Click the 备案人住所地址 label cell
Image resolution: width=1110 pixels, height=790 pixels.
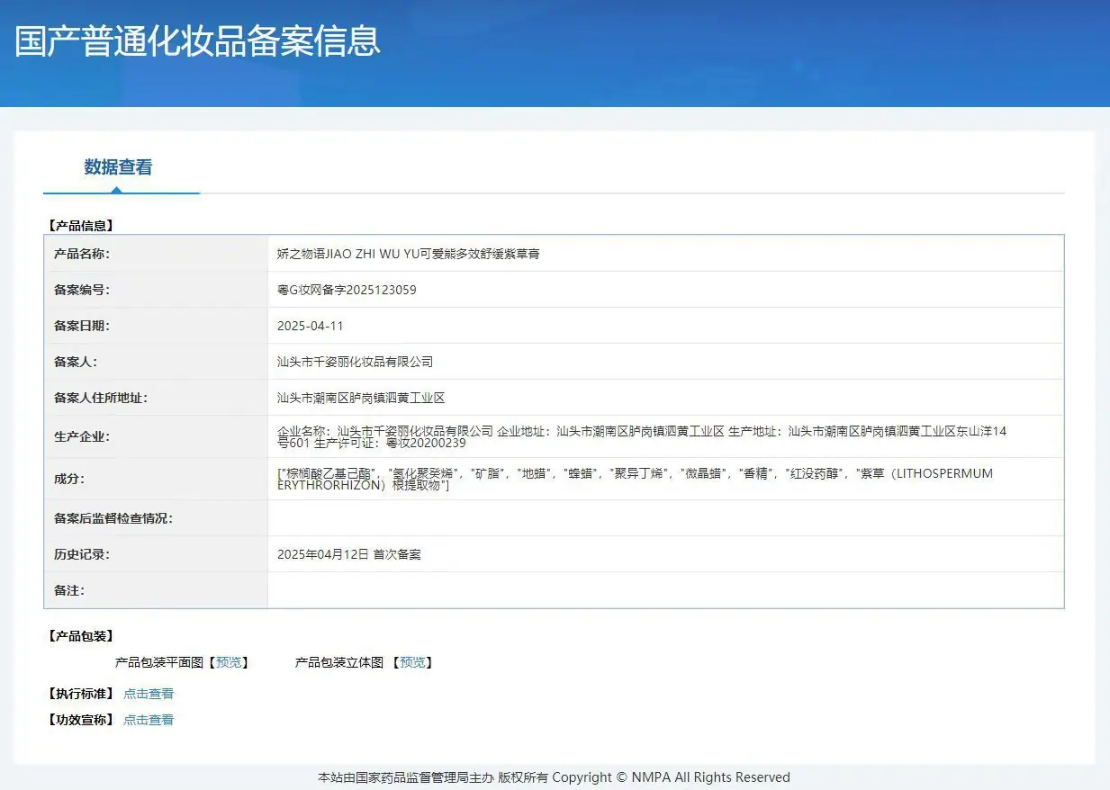(156, 398)
